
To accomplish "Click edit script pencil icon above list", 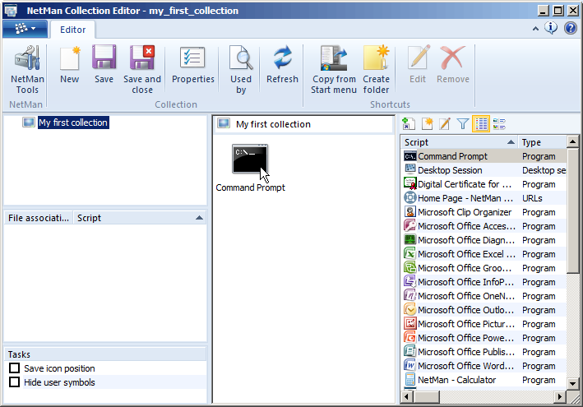I will tap(445, 124).
